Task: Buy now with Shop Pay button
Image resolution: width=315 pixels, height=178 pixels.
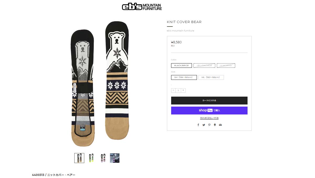Action: [x=209, y=111]
